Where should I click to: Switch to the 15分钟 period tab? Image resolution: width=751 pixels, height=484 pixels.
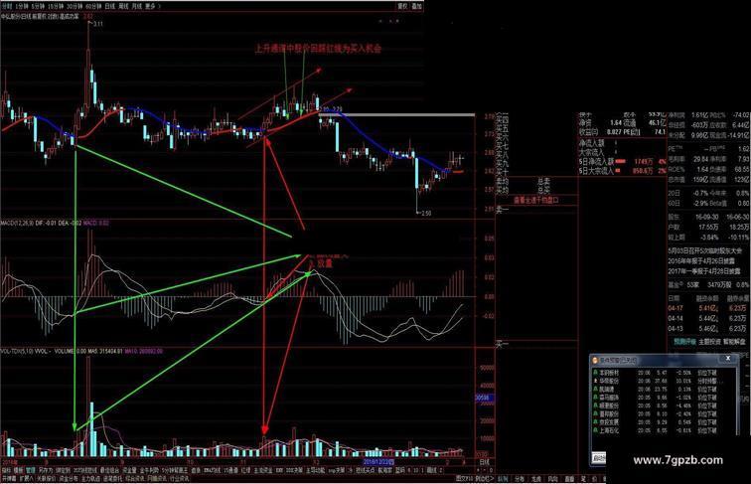click(x=56, y=6)
